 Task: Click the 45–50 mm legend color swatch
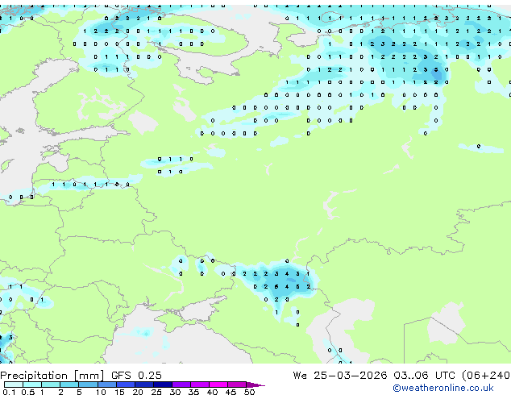point(237,385)
